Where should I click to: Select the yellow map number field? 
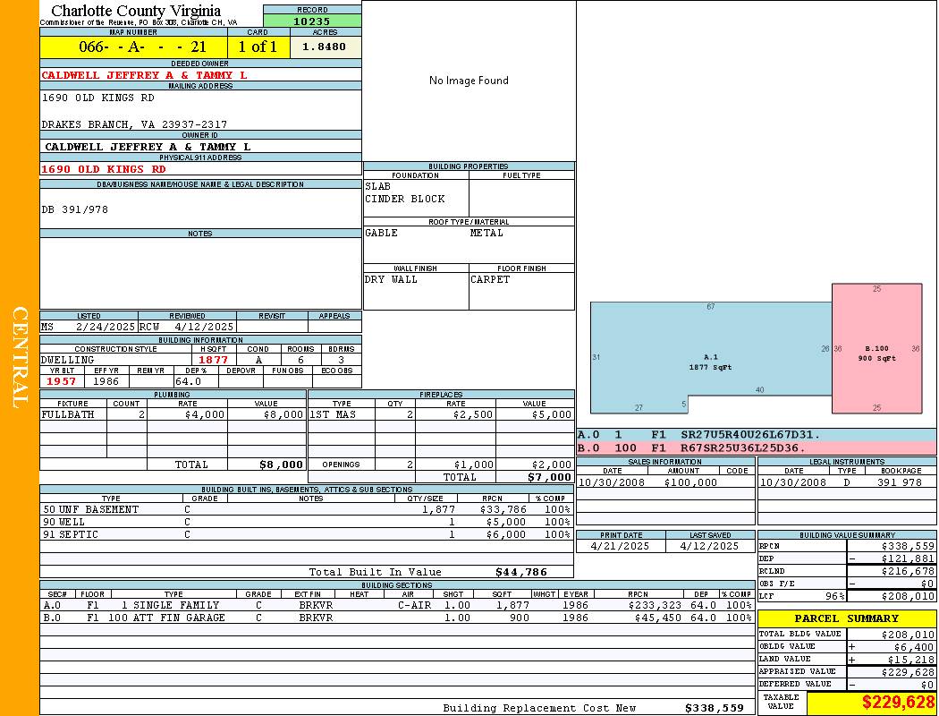pyautogui.click(x=132, y=47)
